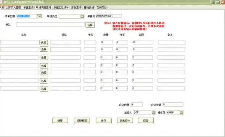
Task: Select the 库存查询 tab
Action: tap(76, 8)
